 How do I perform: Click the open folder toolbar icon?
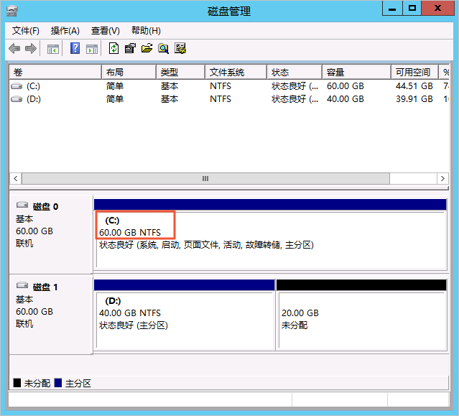tap(147, 48)
